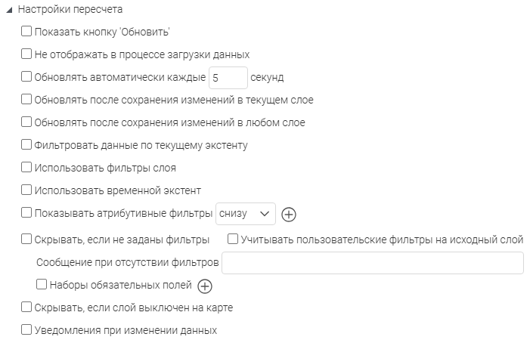Viewport: 530px width, 340px height.
Task: Check 'Показывать атрибутивные фильтры' option
Action: (x=27, y=214)
